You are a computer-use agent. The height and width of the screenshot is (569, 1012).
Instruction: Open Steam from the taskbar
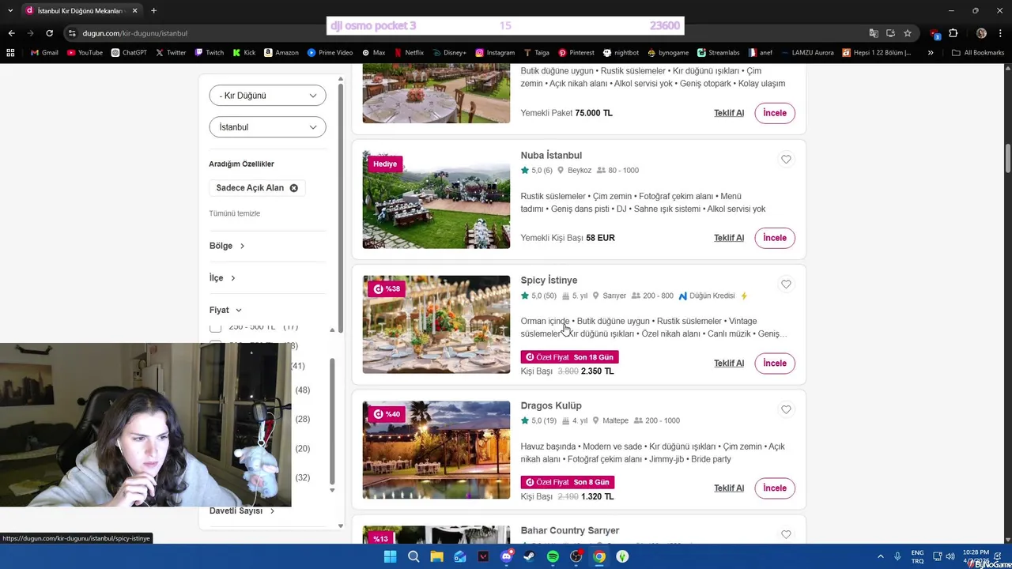[x=529, y=556]
